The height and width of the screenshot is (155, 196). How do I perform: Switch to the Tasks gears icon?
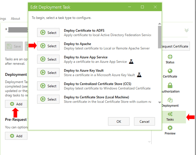click(x=170, y=114)
